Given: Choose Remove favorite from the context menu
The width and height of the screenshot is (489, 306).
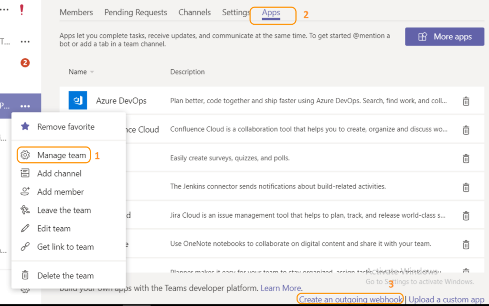Looking at the screenshot, I should point(66,127).
